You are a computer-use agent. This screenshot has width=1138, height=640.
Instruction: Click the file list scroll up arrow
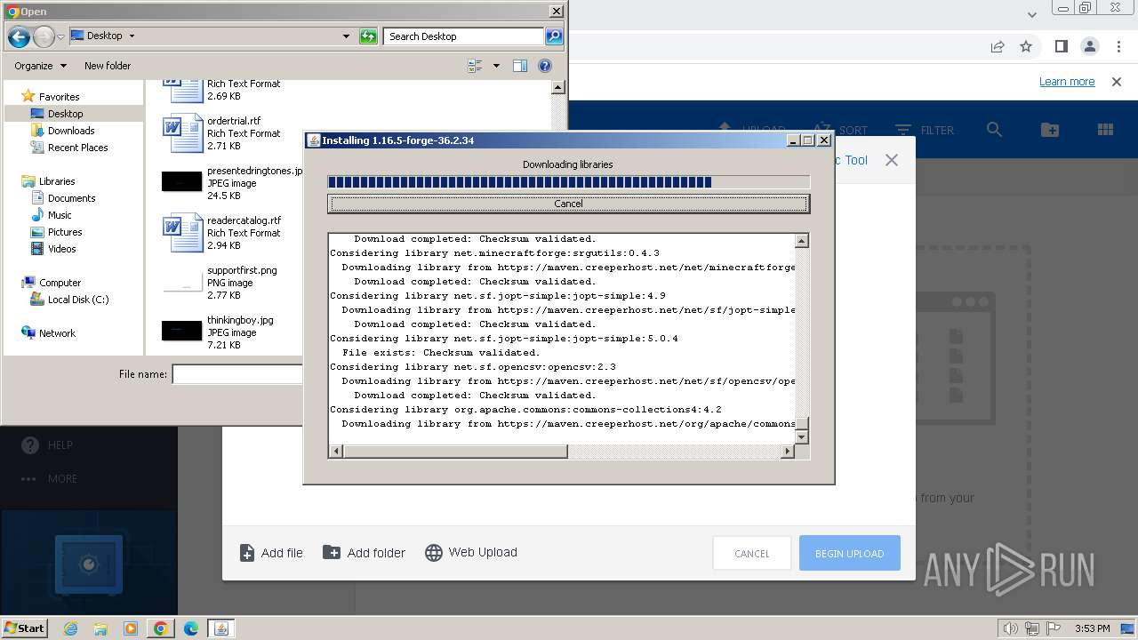point(558,87)
